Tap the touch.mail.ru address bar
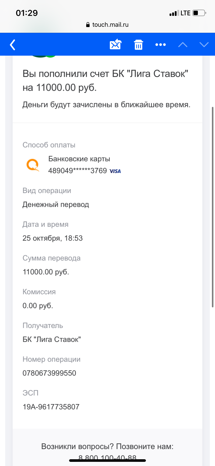This screenshot has height=466, width=215. [x=110, y=25]
